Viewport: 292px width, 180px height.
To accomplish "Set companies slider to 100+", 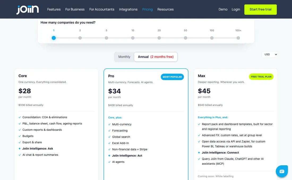I will tap(238, 38).
